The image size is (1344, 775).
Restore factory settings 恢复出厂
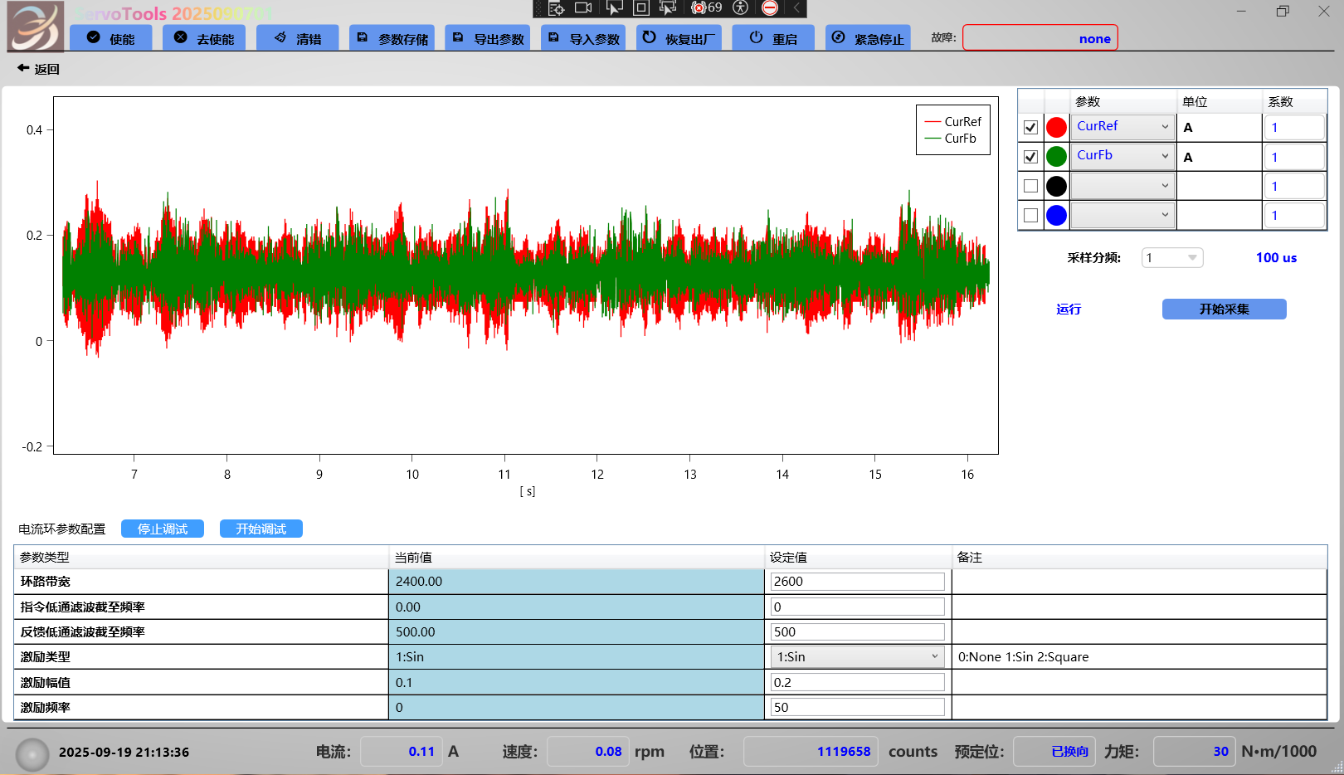[679, 38]
